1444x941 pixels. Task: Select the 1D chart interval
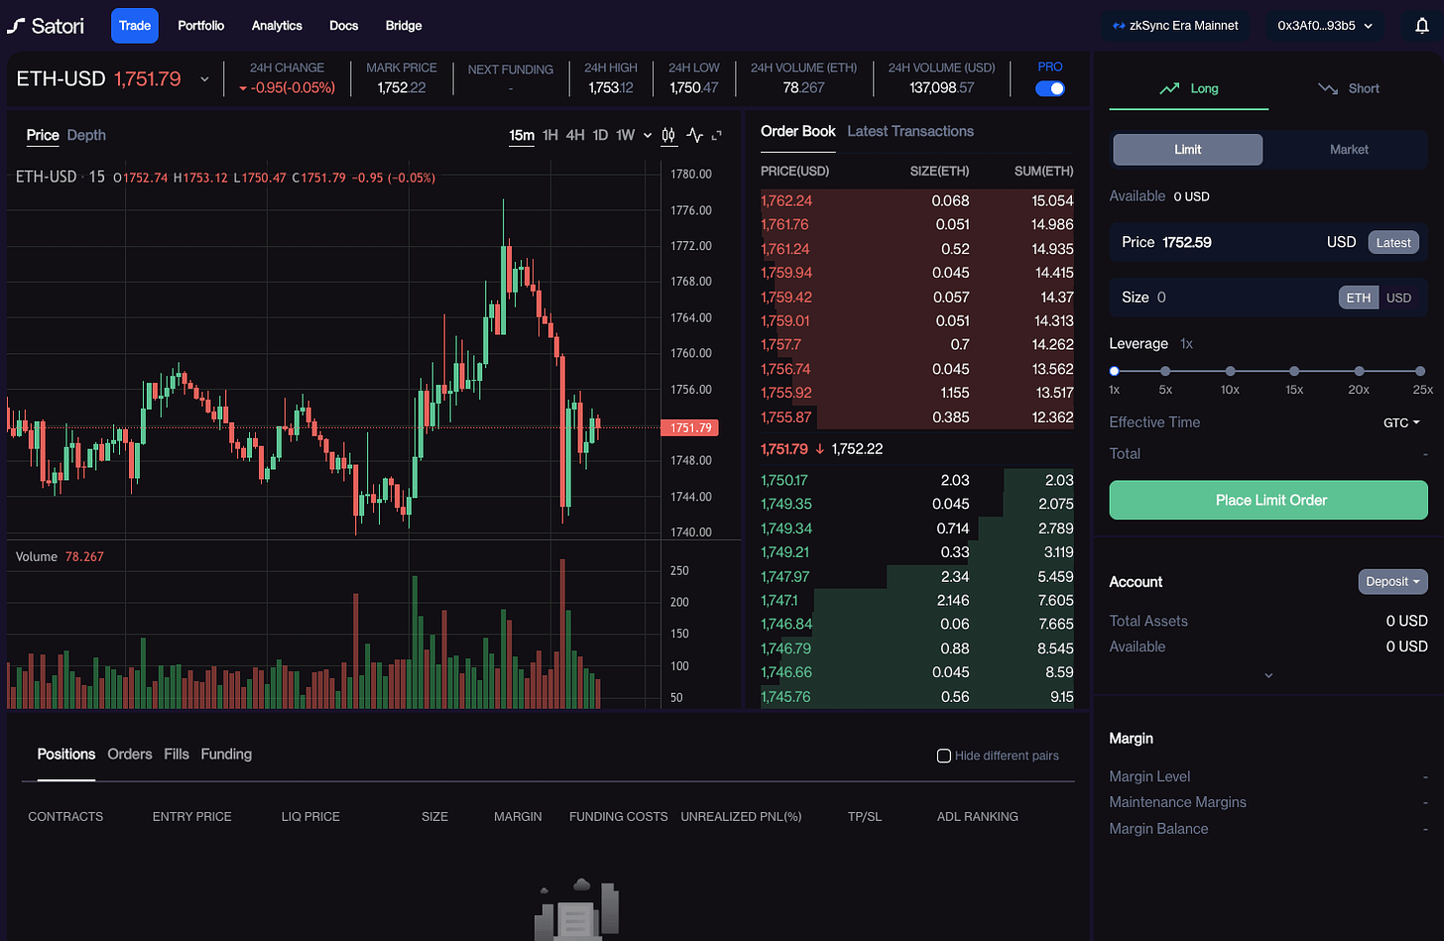tap(600, 135)
